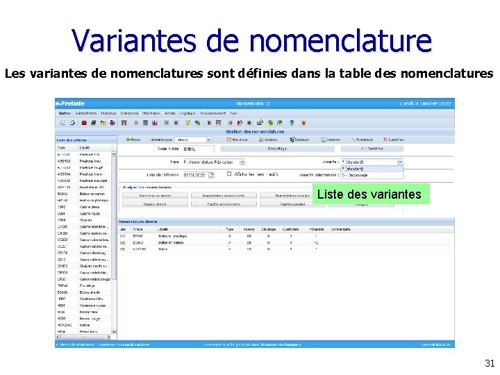Viewport: 500px width, 375px height.
Task: Open the green question mark help icon
Action: [x=292, y=122]
